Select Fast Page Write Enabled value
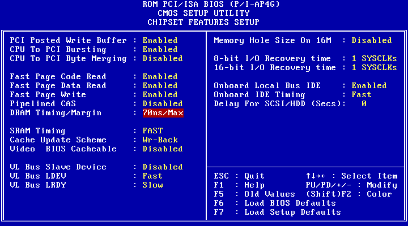Viewport: 408px width, 226px height. [160, 95]
